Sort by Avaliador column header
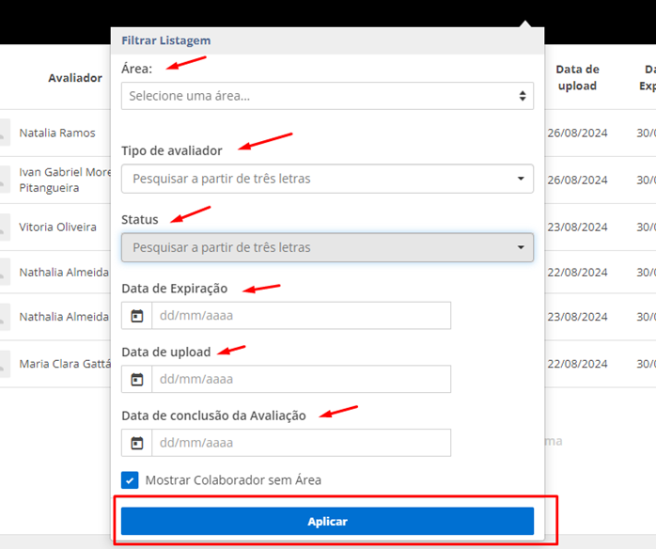 75,78
